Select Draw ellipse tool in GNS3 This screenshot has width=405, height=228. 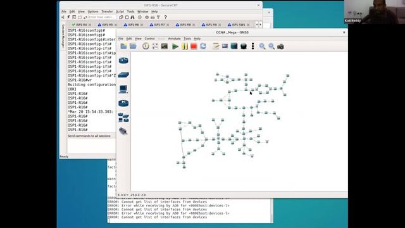point(244,46)
